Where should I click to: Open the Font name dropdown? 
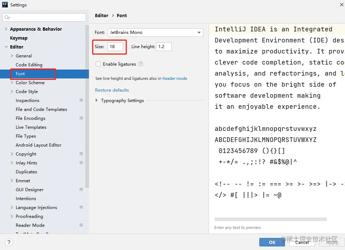point(155,32)
